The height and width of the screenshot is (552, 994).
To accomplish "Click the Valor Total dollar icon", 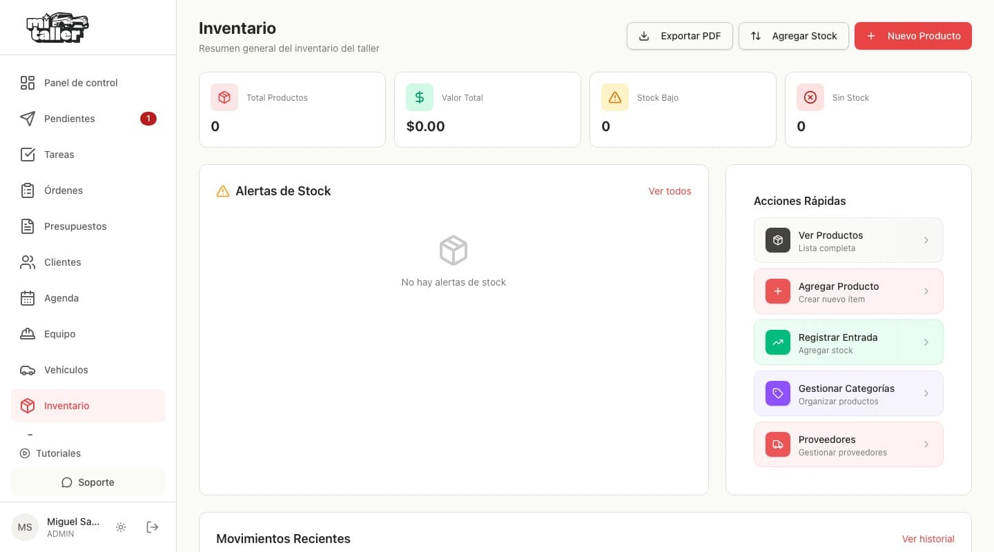I will pyautogui.click(x=420, y=97).
